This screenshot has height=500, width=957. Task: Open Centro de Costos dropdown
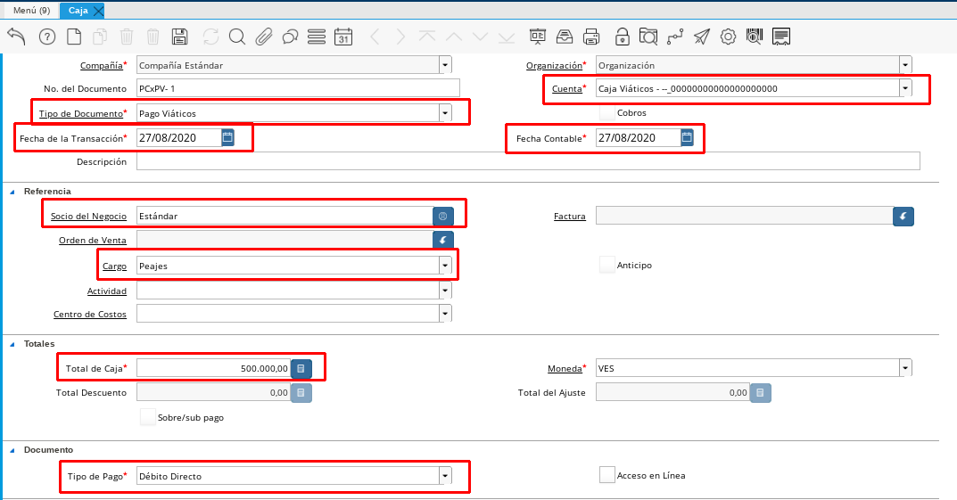(445, 314)
